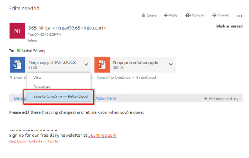Expand the Ninja presentation.pptx dropdown arrow
The width and height of the screenshot is (249, 158).
click(x=171, y=64)
